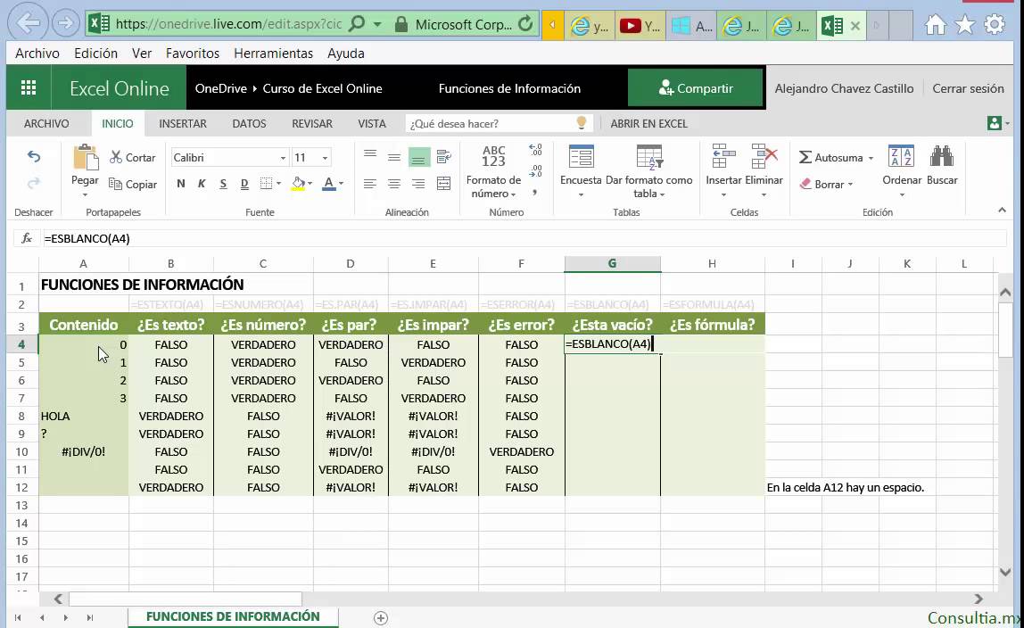Click the Eliminar cells icon
This screenshot has width=1024, height=628.
tap(764, 157)
